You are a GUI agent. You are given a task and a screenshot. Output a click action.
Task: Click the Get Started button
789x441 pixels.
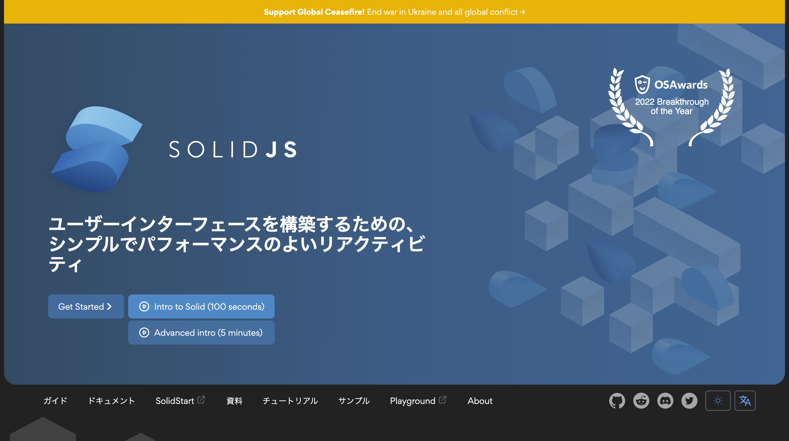pos(86,306)
